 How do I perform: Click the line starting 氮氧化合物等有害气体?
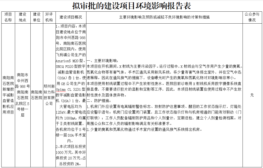164,72
